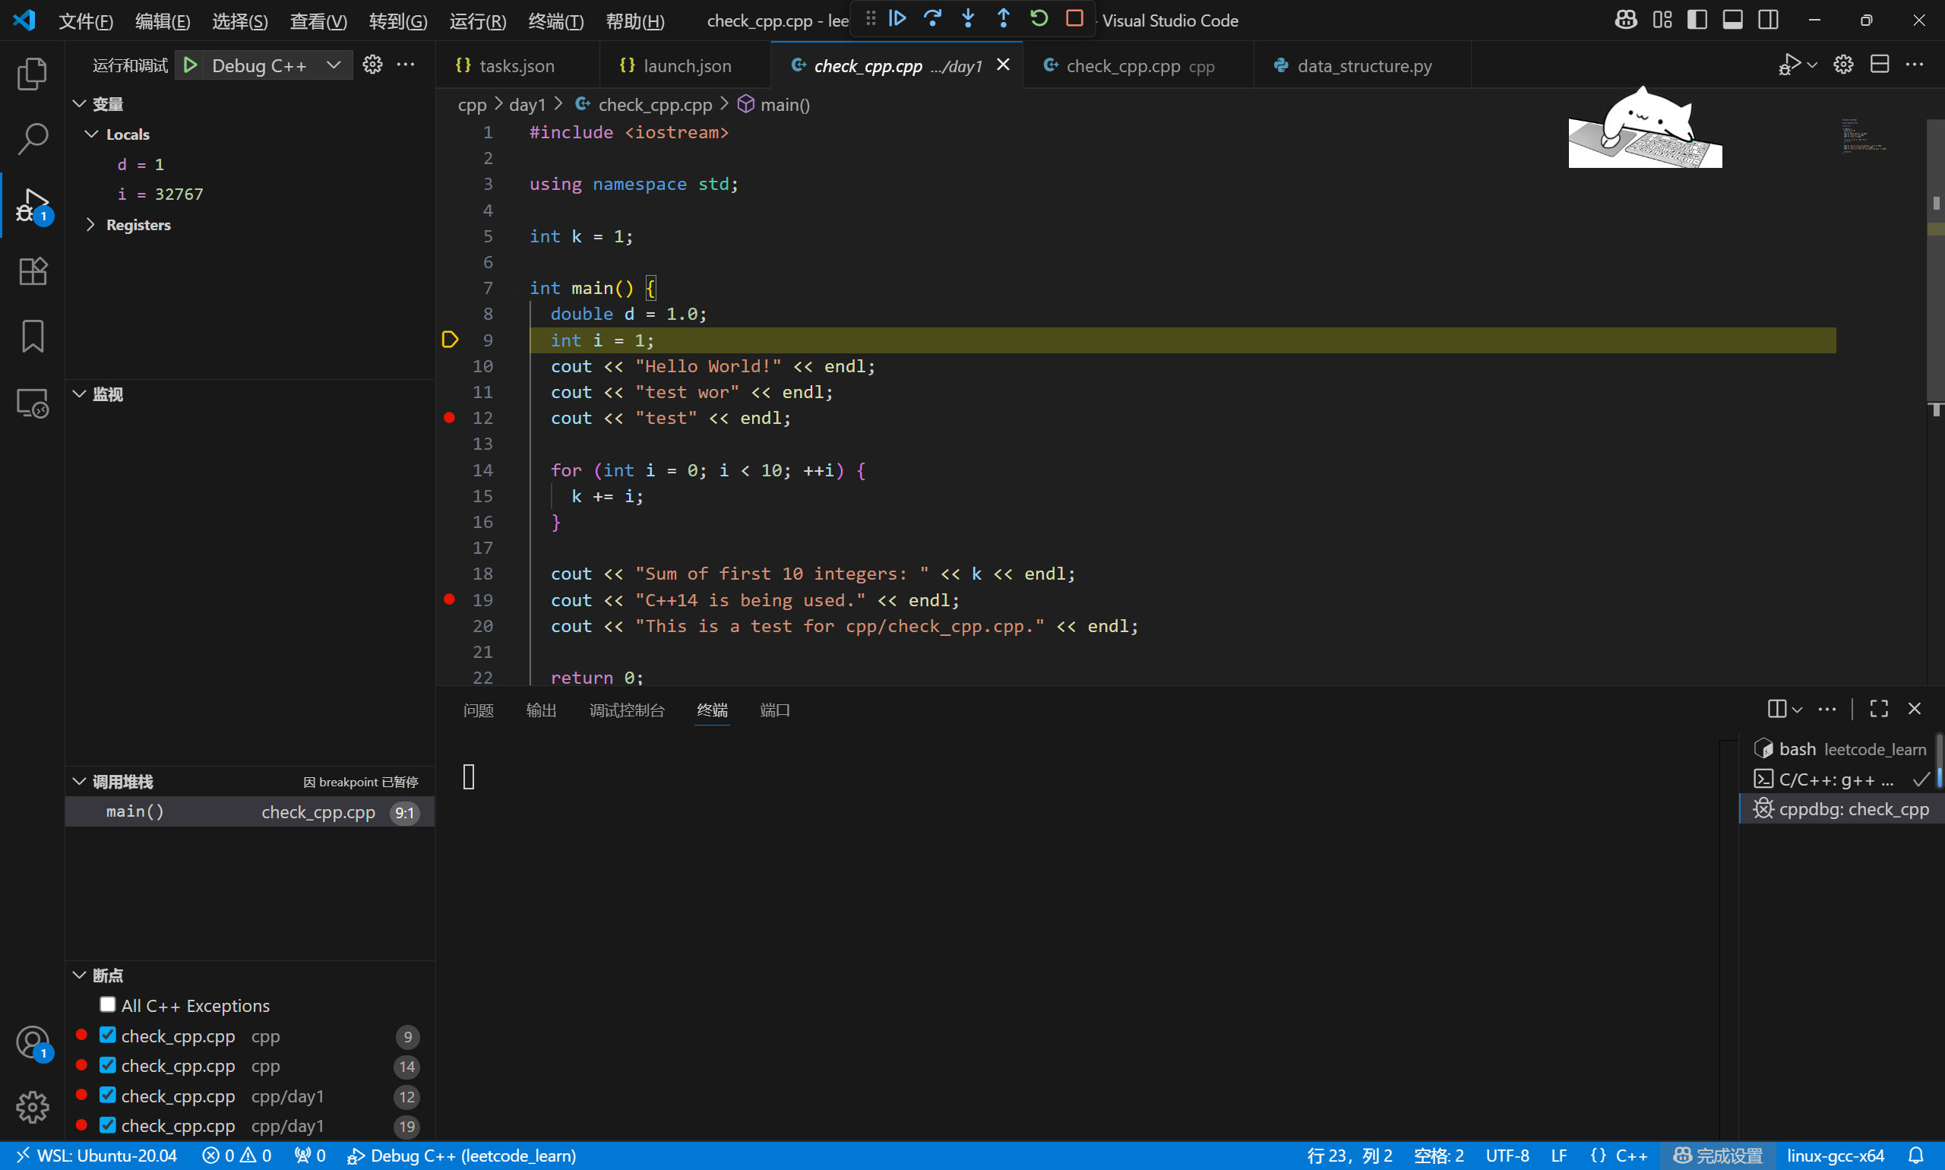1945x1170 pixels.
Task: Open the Manage gear in activity bar
Action: [33, 1108]
